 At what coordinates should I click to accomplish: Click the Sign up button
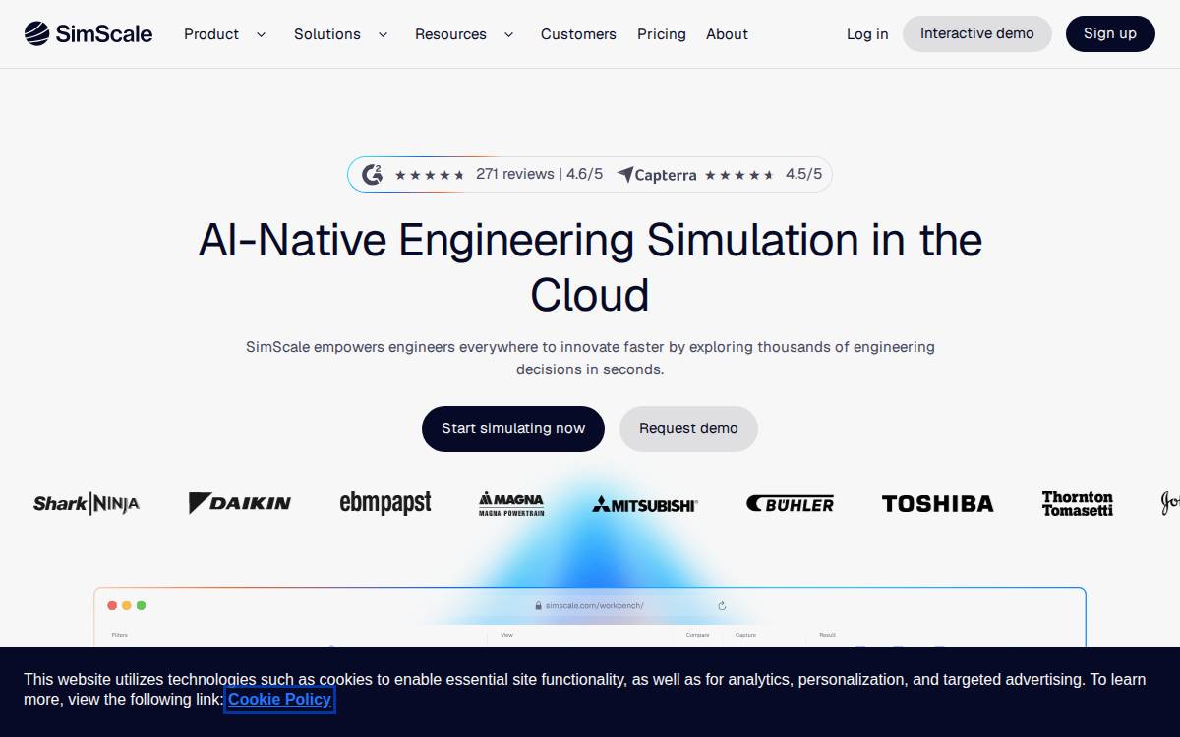click(1110, 33)
